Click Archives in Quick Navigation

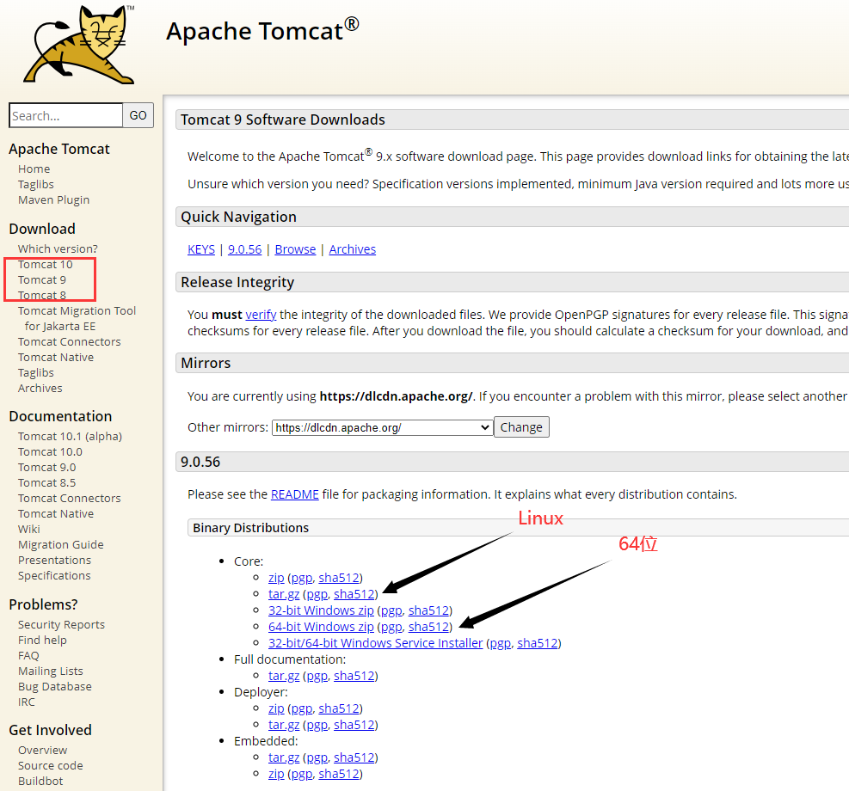coord(353,249)
